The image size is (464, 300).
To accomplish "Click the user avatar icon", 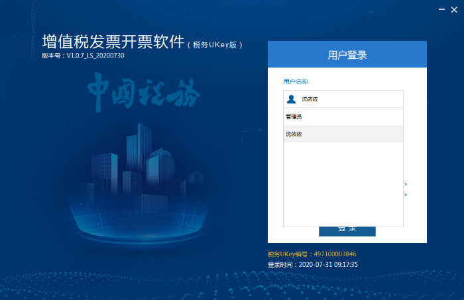I will [291, 99].
